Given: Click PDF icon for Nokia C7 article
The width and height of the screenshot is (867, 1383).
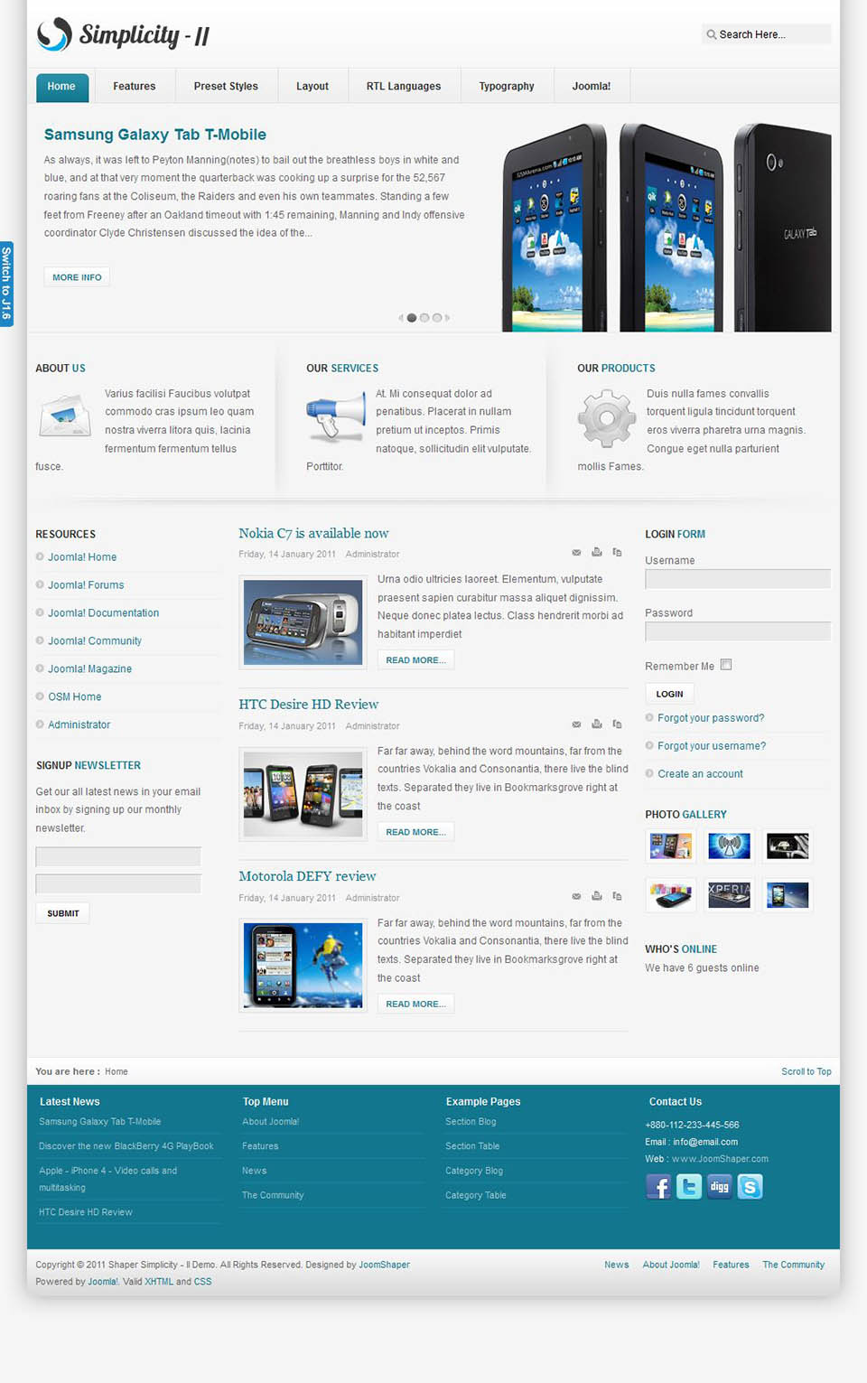Looking at the screenshot, I should click(x=617, y=552).
